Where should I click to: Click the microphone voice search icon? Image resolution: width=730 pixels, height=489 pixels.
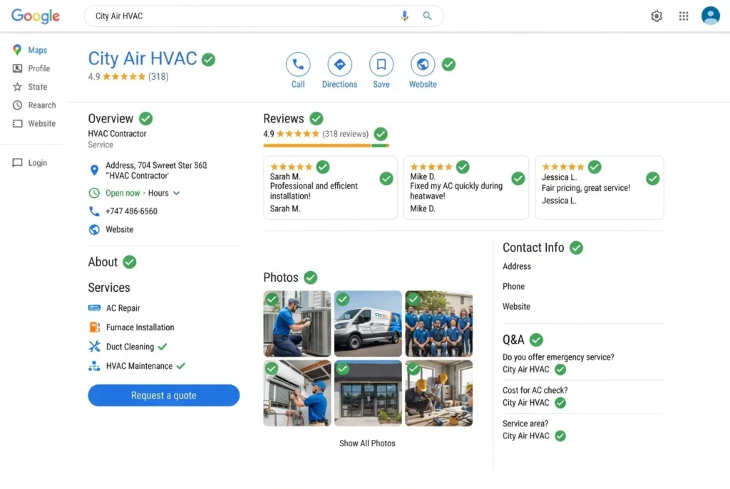click(404, 16)
